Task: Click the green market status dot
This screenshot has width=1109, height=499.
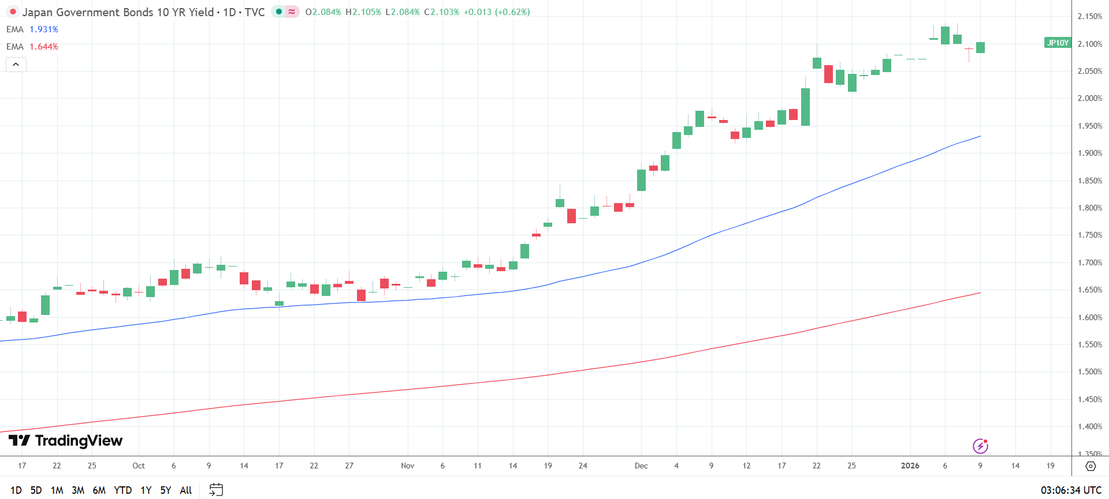Action: pyautogui.click(x=279, y=12)
